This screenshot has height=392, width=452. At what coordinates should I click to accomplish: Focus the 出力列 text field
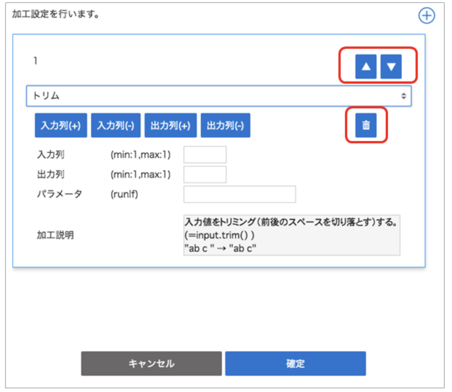click(x=205, y=175)
